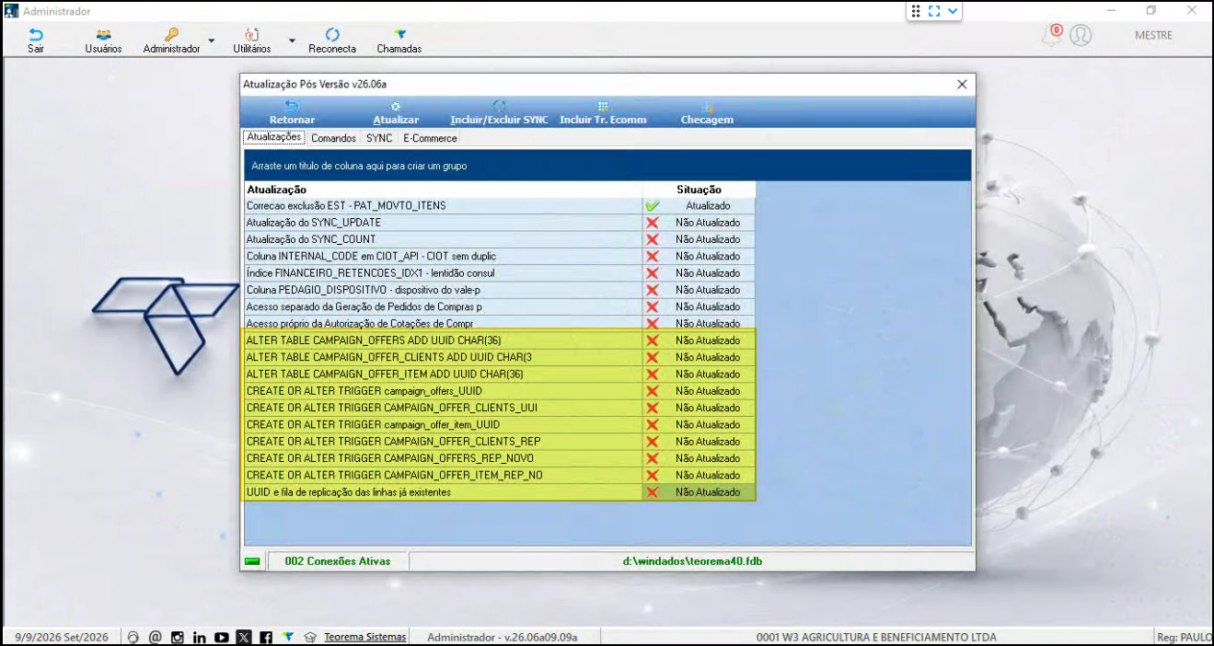The height and width of the screenshot is (646, 1214).
Task: Open the Chamadas toolbar icon
Action: click(399, 35)
